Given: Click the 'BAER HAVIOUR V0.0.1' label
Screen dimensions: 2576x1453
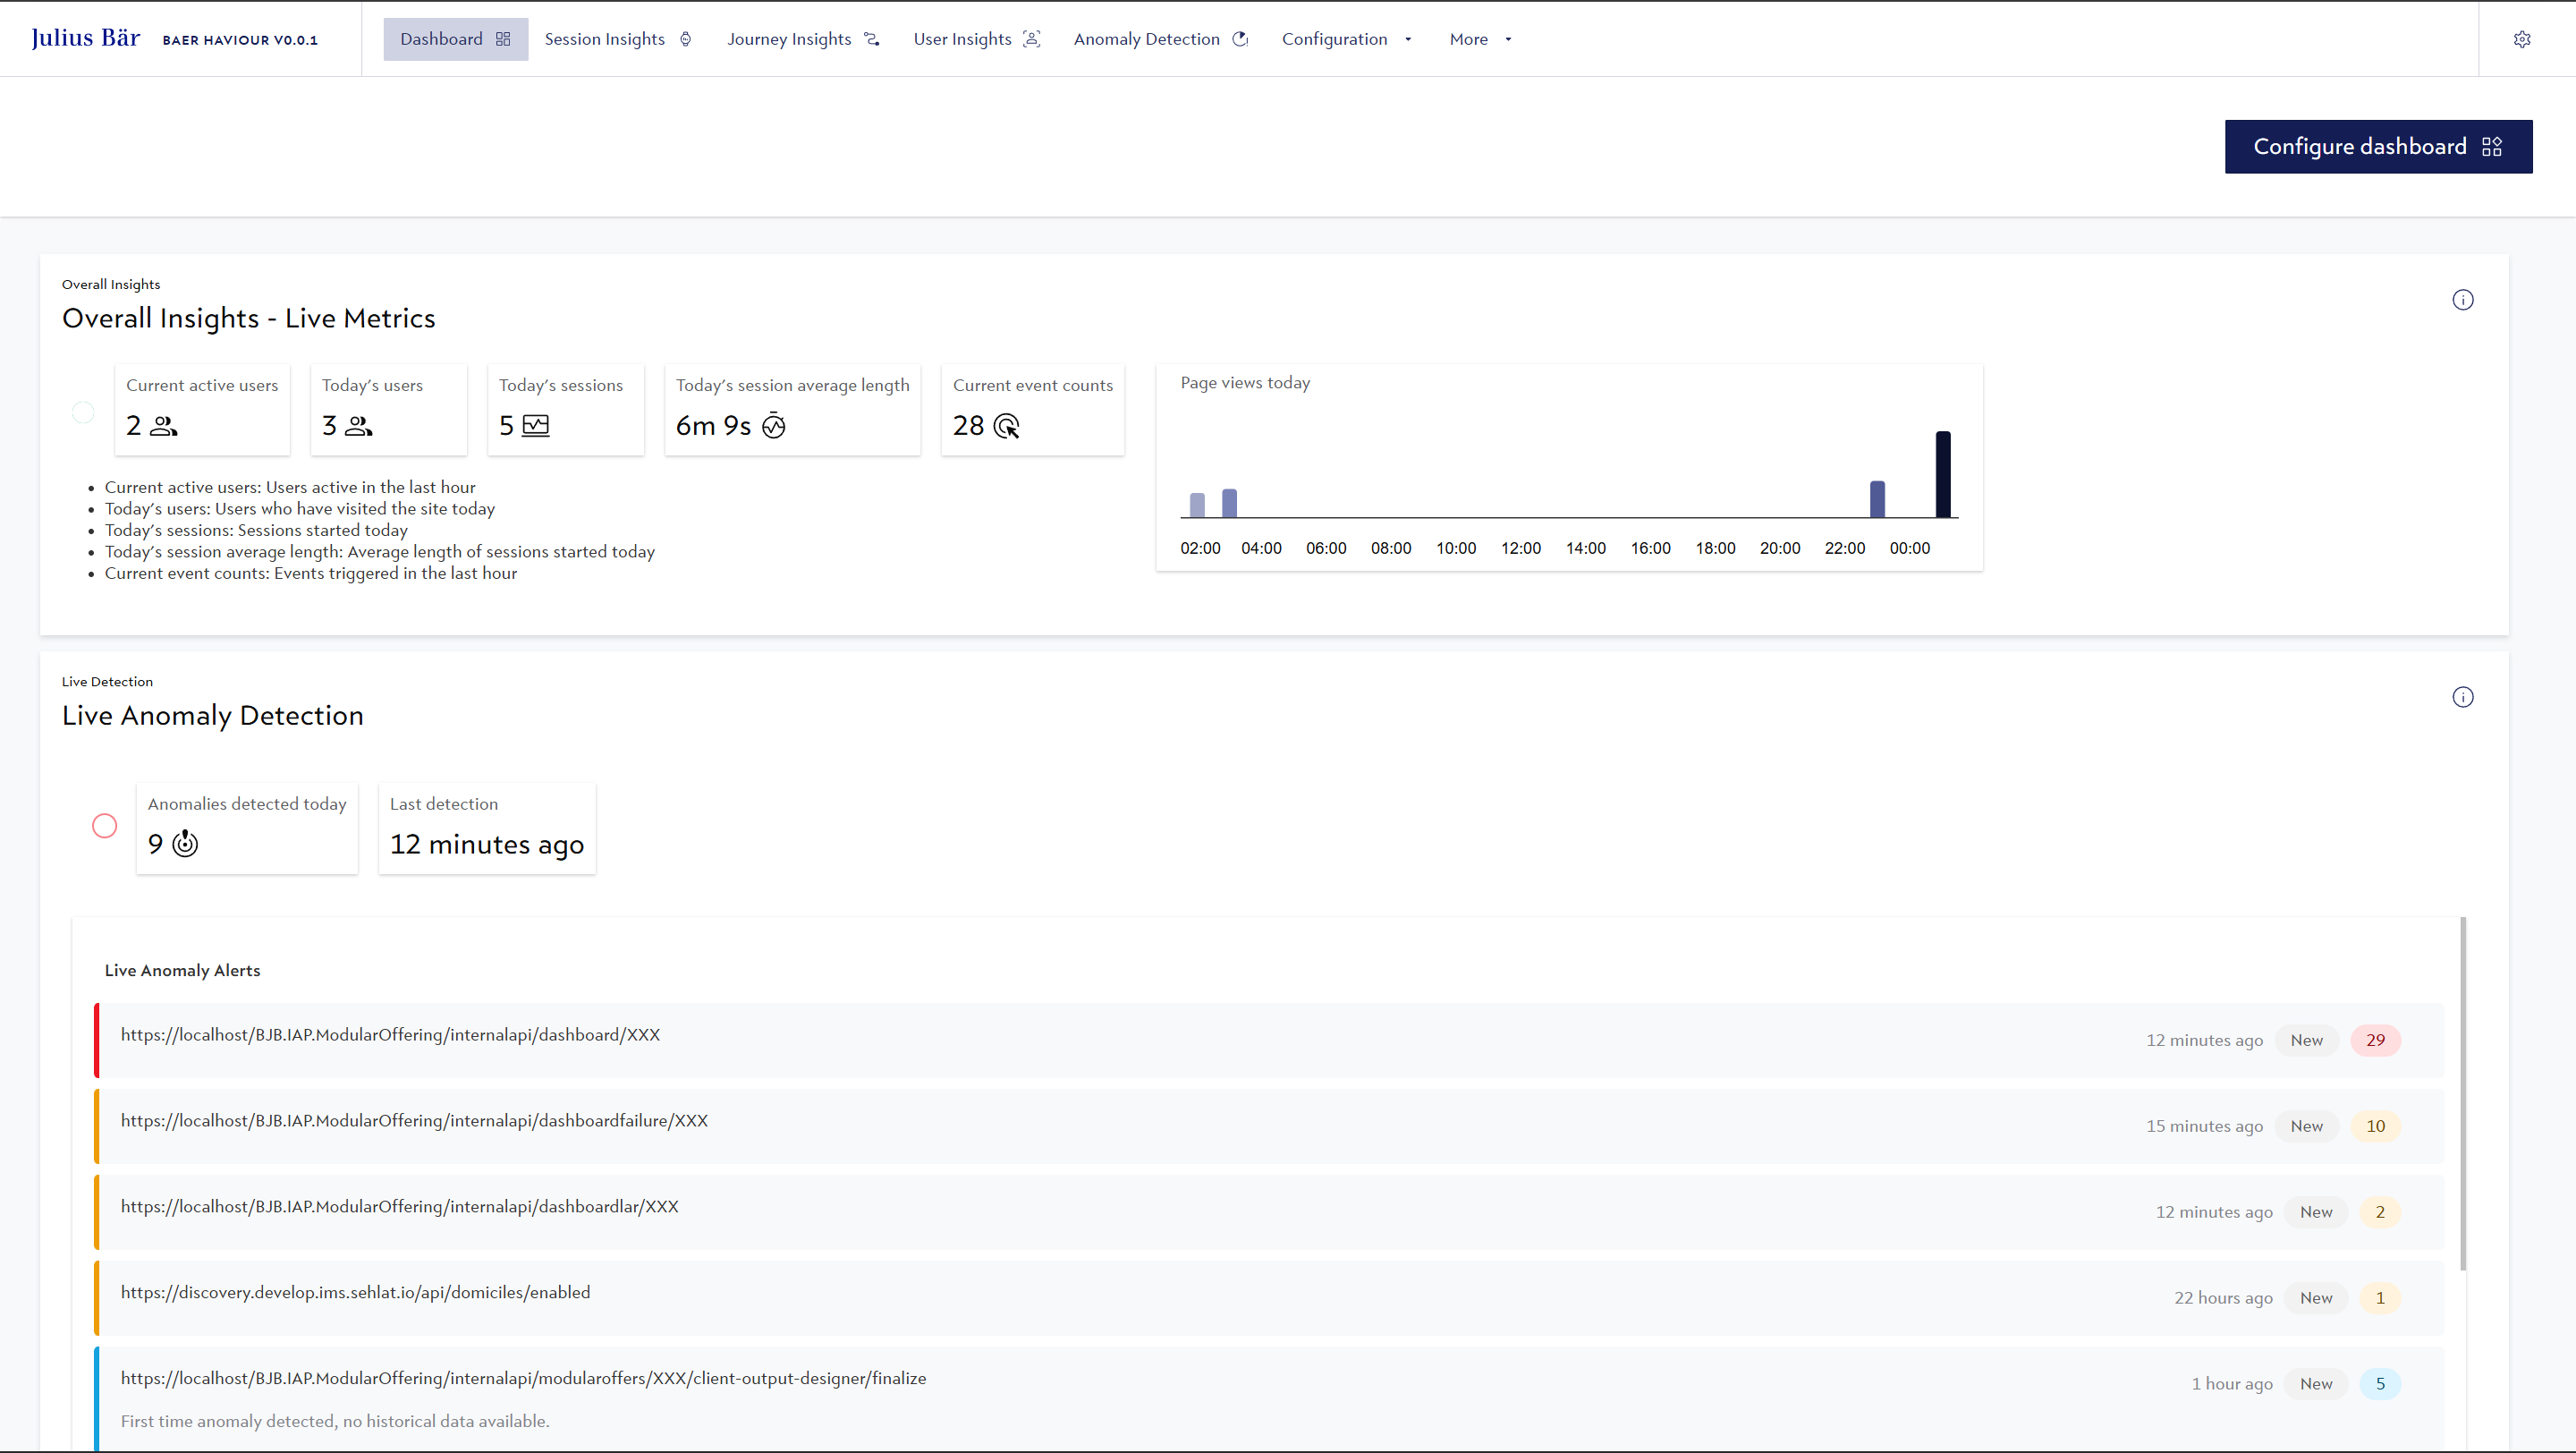Looking at the screenshot, I should click(x=240, y=40).
